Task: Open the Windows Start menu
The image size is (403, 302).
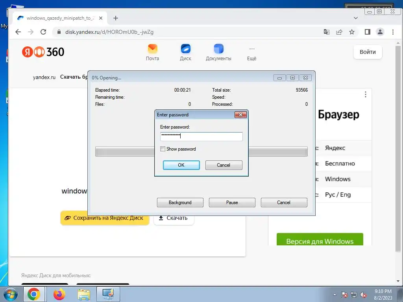Action: point(11,294)
